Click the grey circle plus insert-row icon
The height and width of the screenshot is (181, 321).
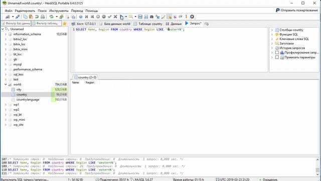coord(98,17)
